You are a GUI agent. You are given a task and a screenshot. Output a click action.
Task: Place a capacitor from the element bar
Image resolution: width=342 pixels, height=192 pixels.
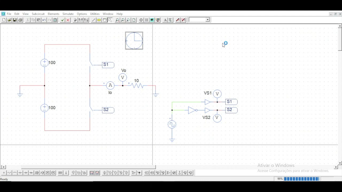(x=20, y=173)
